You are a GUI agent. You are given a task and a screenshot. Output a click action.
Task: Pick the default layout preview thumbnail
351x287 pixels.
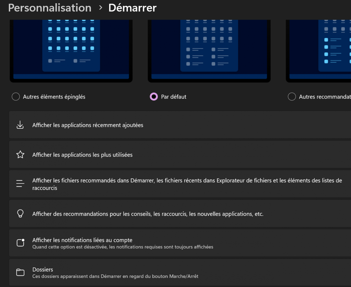[x=209, y=50]
